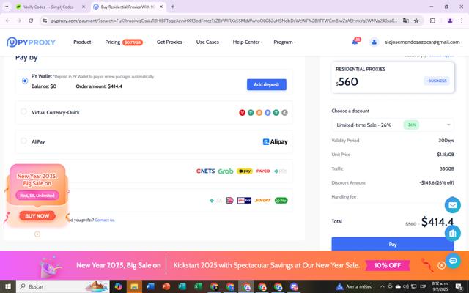The image size is (469, 293).
Task: Click the -26% discount tag
Action: pyautogui.click(x=411, y=125)
